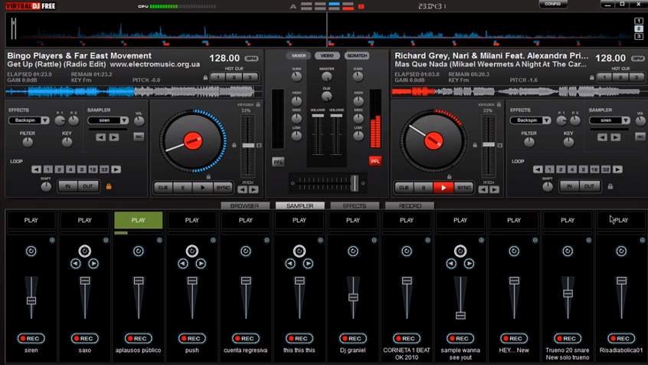Screen dimensions: 648x365
Task: Toggle left deck keylock padlock
Action: [x=258, y=105]
